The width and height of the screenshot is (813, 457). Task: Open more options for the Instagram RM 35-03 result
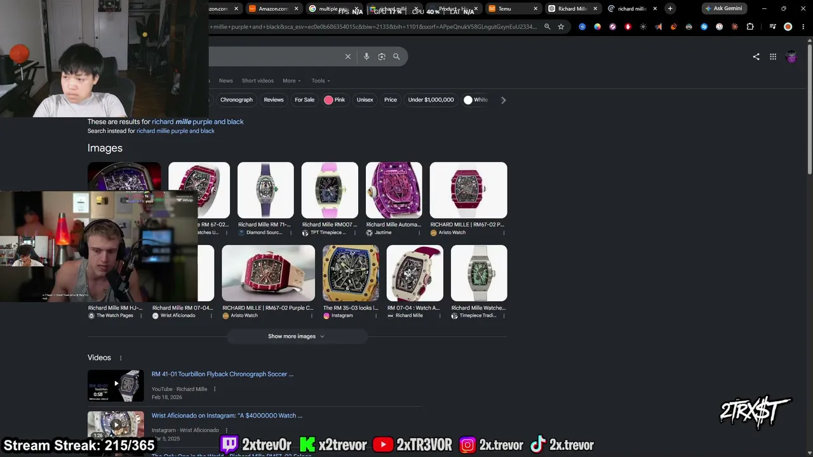coord(375,315)
